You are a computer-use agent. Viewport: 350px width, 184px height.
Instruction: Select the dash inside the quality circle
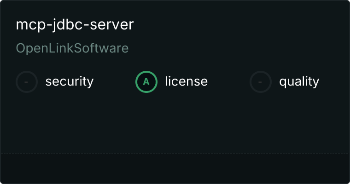tap(261, 82)
